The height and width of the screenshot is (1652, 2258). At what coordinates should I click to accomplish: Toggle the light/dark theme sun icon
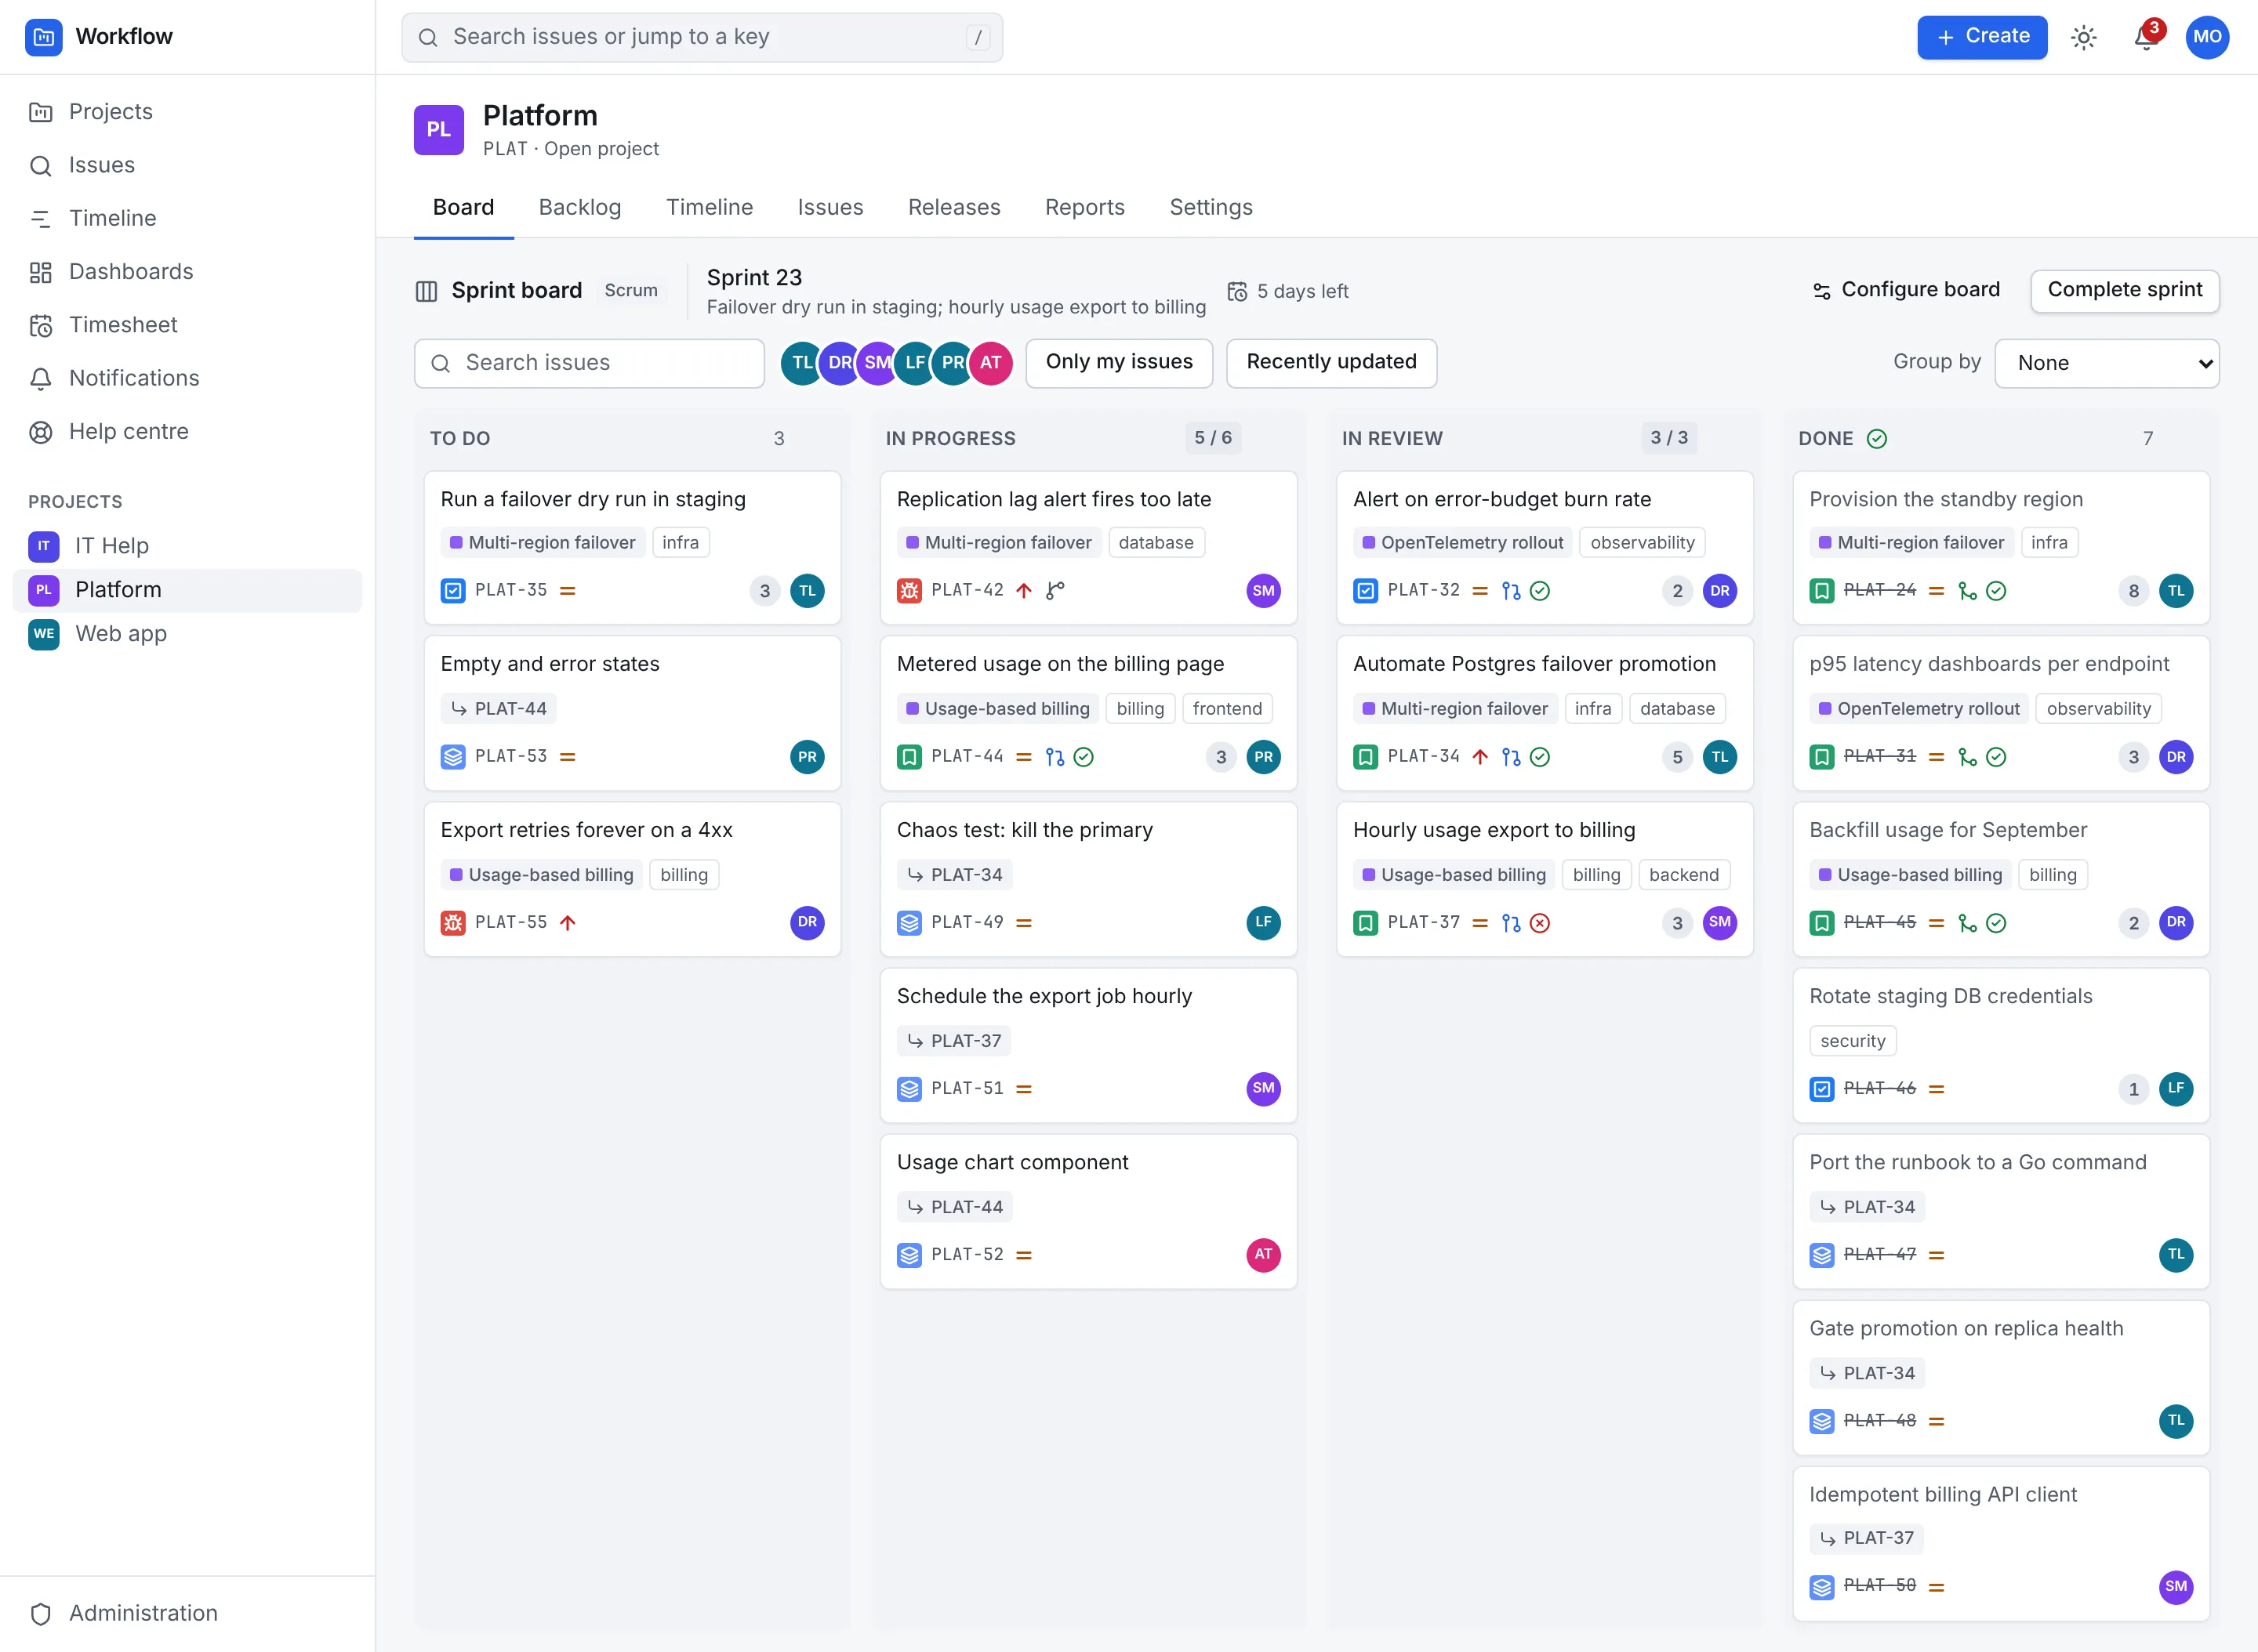[x=2084, y=37]
